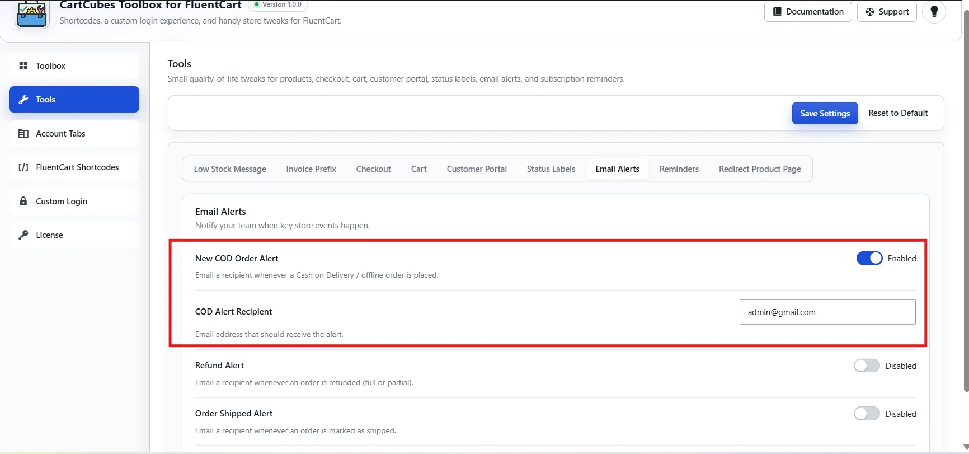Click the 'COD Alert Recipient' label
This screenshot has width=969, height=454.
(x=233, y=312)
